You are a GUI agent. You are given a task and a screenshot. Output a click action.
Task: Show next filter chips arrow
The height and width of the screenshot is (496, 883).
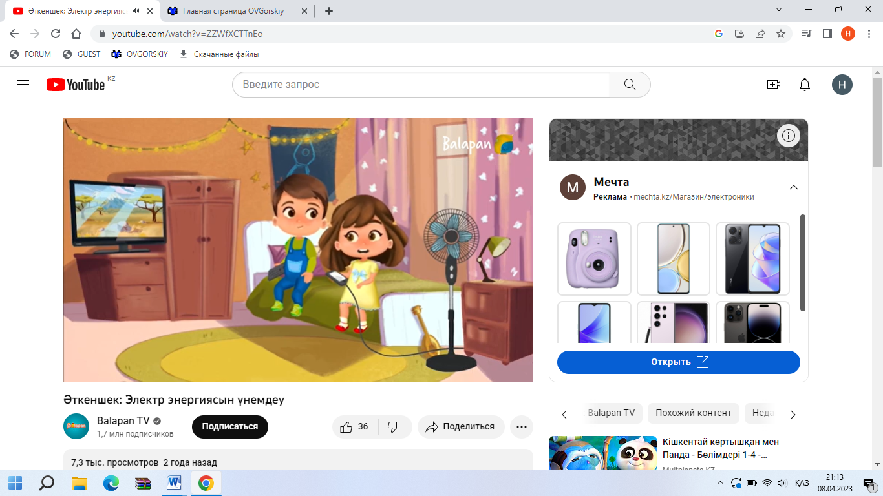coord(793,415)
